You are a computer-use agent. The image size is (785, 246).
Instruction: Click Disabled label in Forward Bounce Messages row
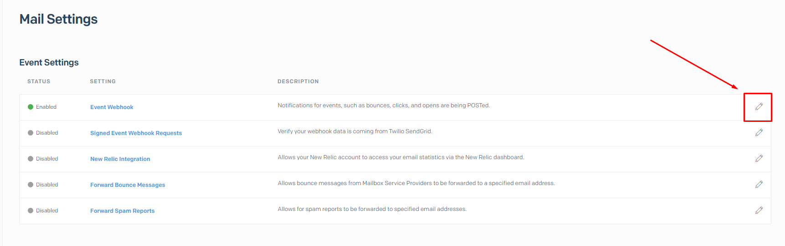pos(47,185)
